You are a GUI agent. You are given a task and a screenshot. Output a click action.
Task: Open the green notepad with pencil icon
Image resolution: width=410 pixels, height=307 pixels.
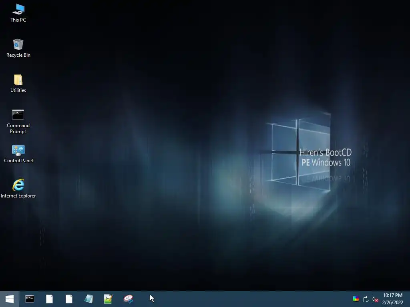point(108,299)
